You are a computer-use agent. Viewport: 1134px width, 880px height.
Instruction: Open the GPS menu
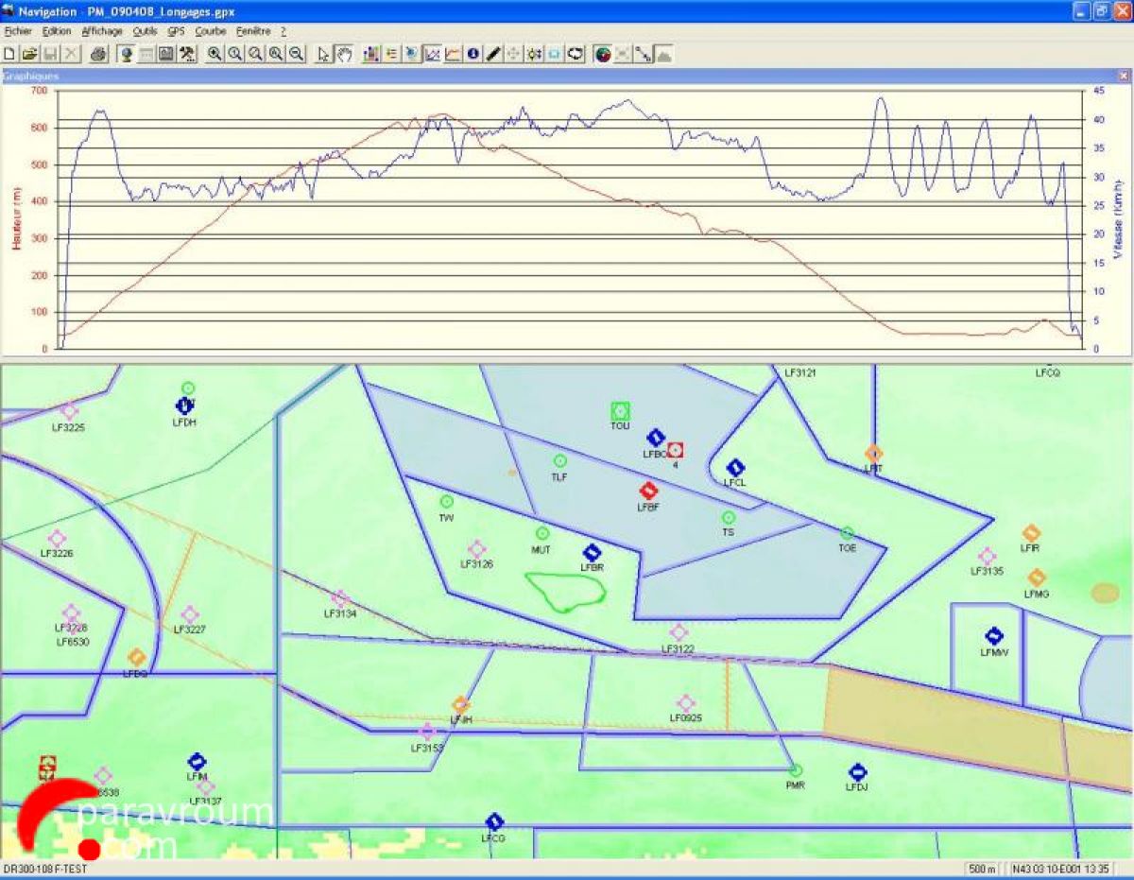tap(177, 31)
